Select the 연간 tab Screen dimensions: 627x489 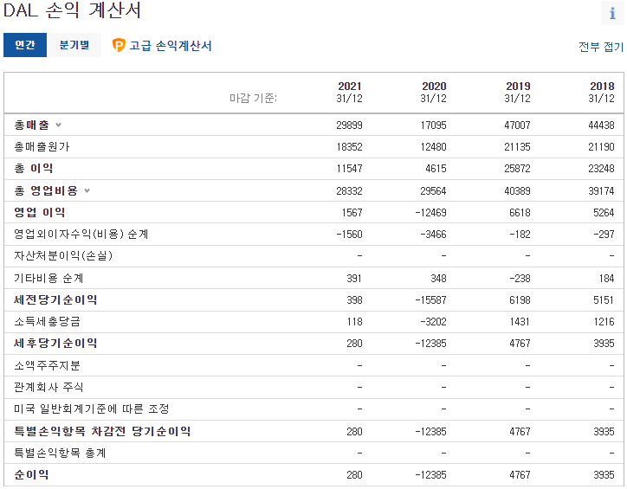[25, 45]
